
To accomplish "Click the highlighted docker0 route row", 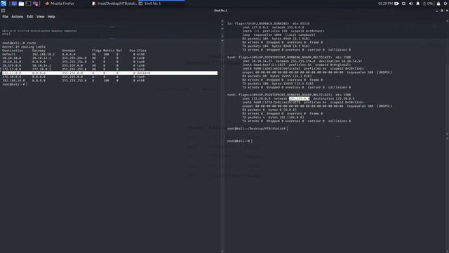I will (x=109, y=73).
